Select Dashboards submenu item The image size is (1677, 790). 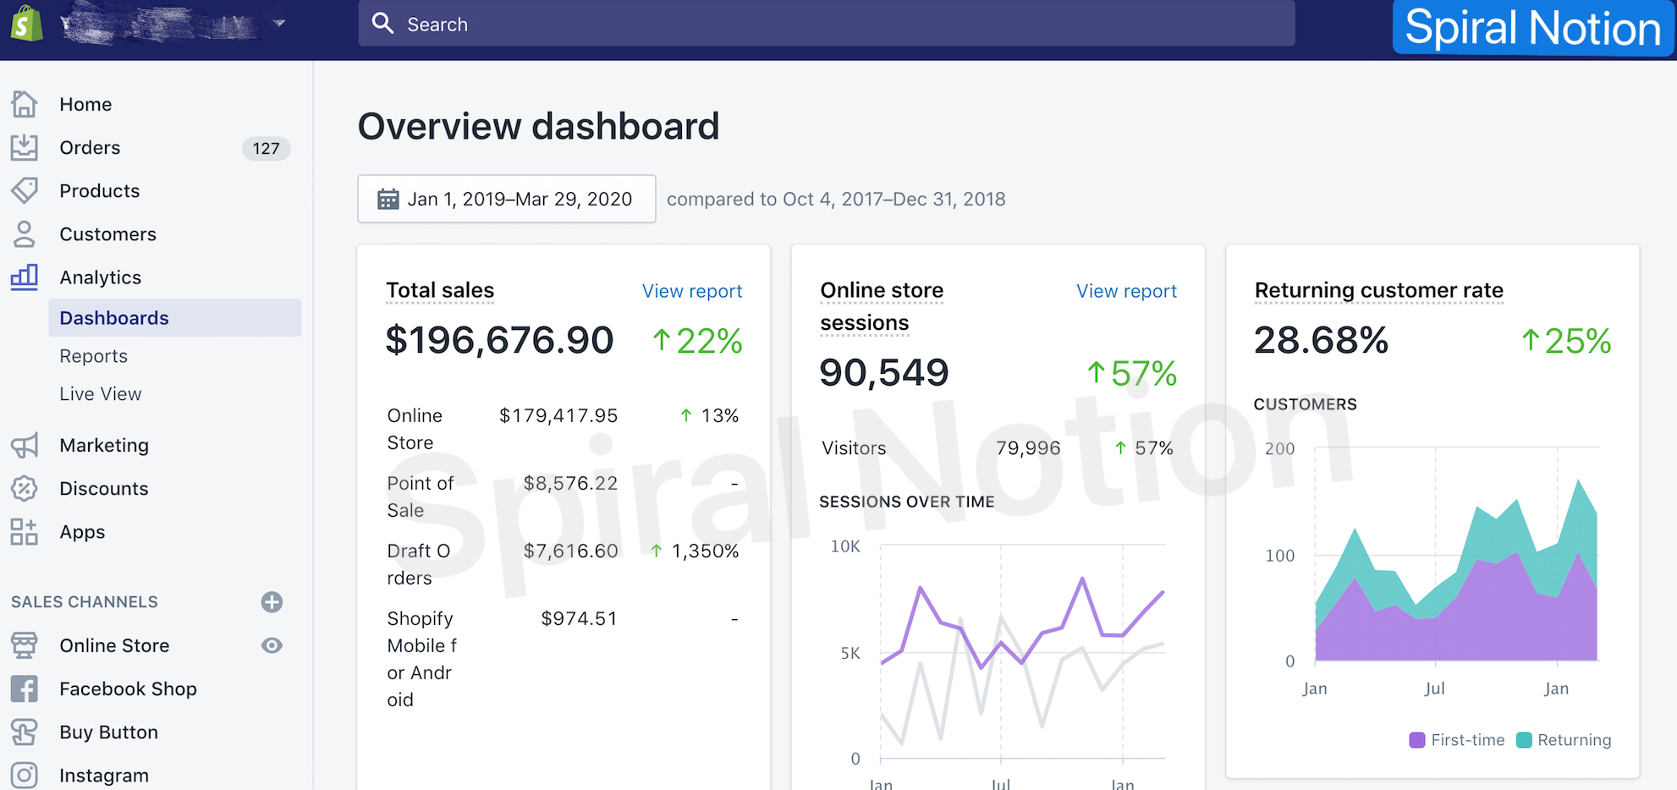pyautogui.click(x=175, y=318)
